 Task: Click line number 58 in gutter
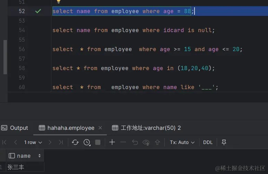point(22,68)
